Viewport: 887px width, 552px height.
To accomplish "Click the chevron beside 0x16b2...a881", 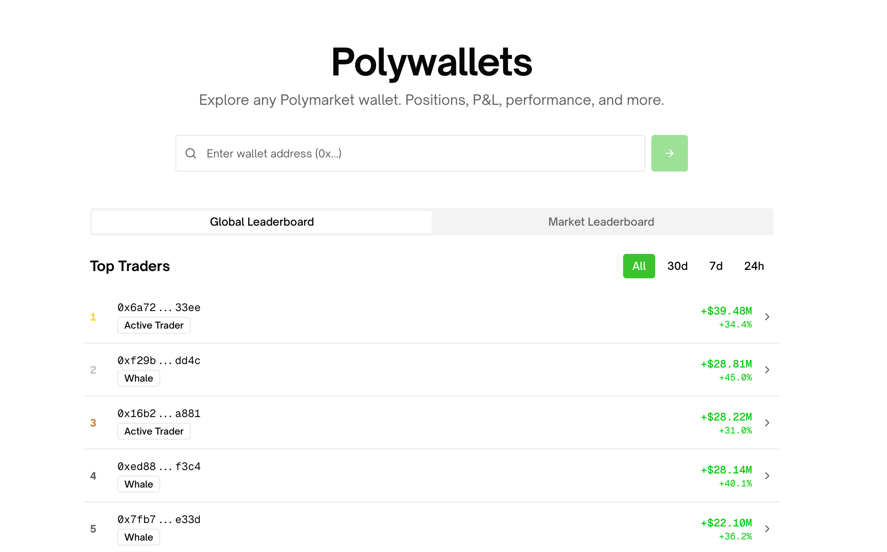I will pos(767,422).
